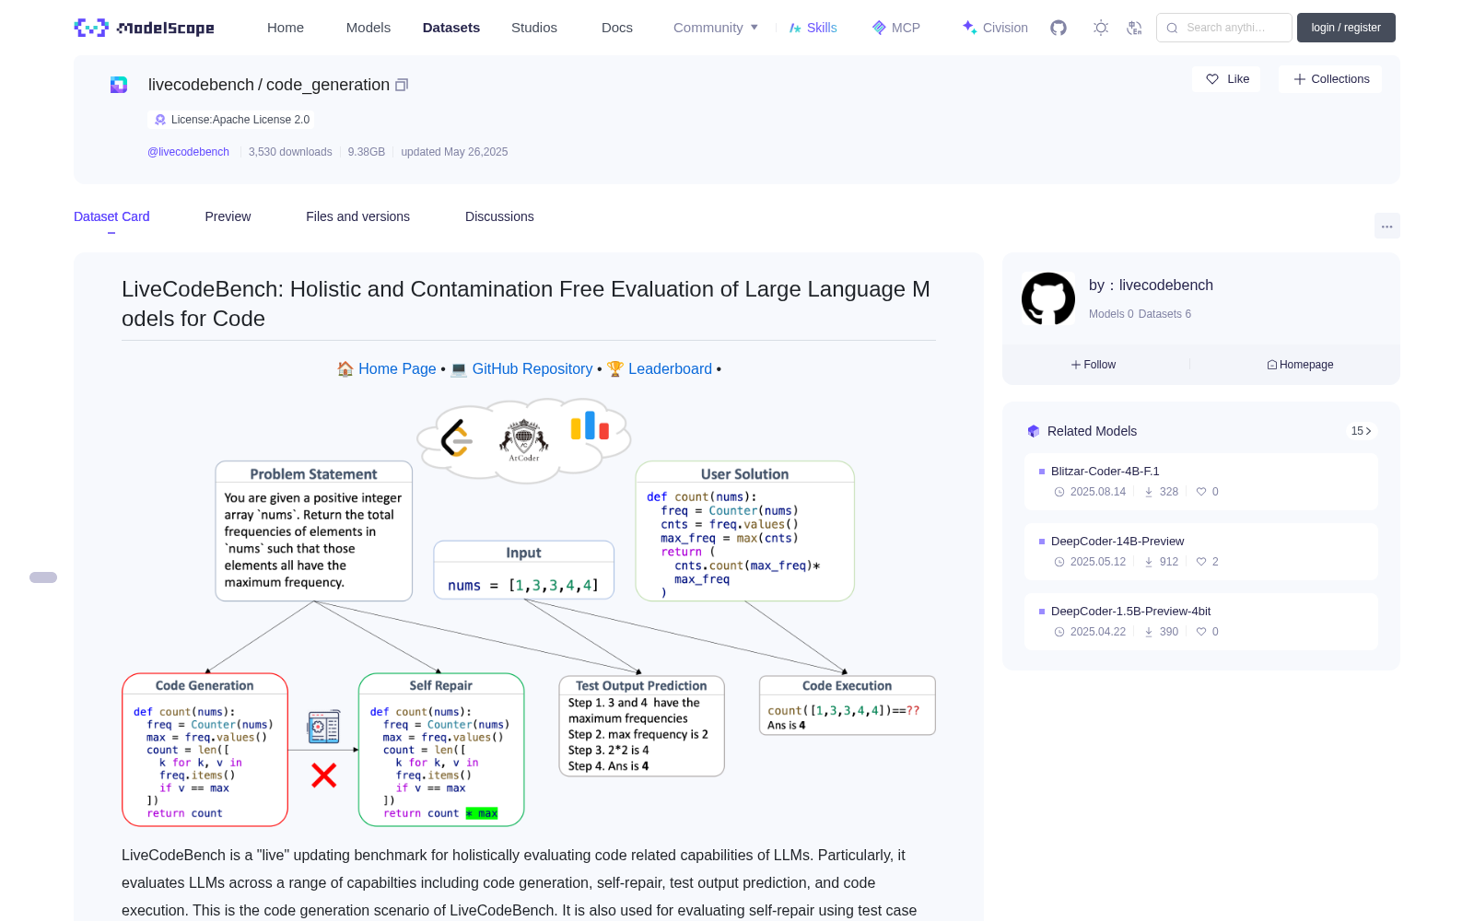This screenshot has height=921, width=1474.
Task: Click the LiveCodeBench overview diagram image
Action: [529, 612]
